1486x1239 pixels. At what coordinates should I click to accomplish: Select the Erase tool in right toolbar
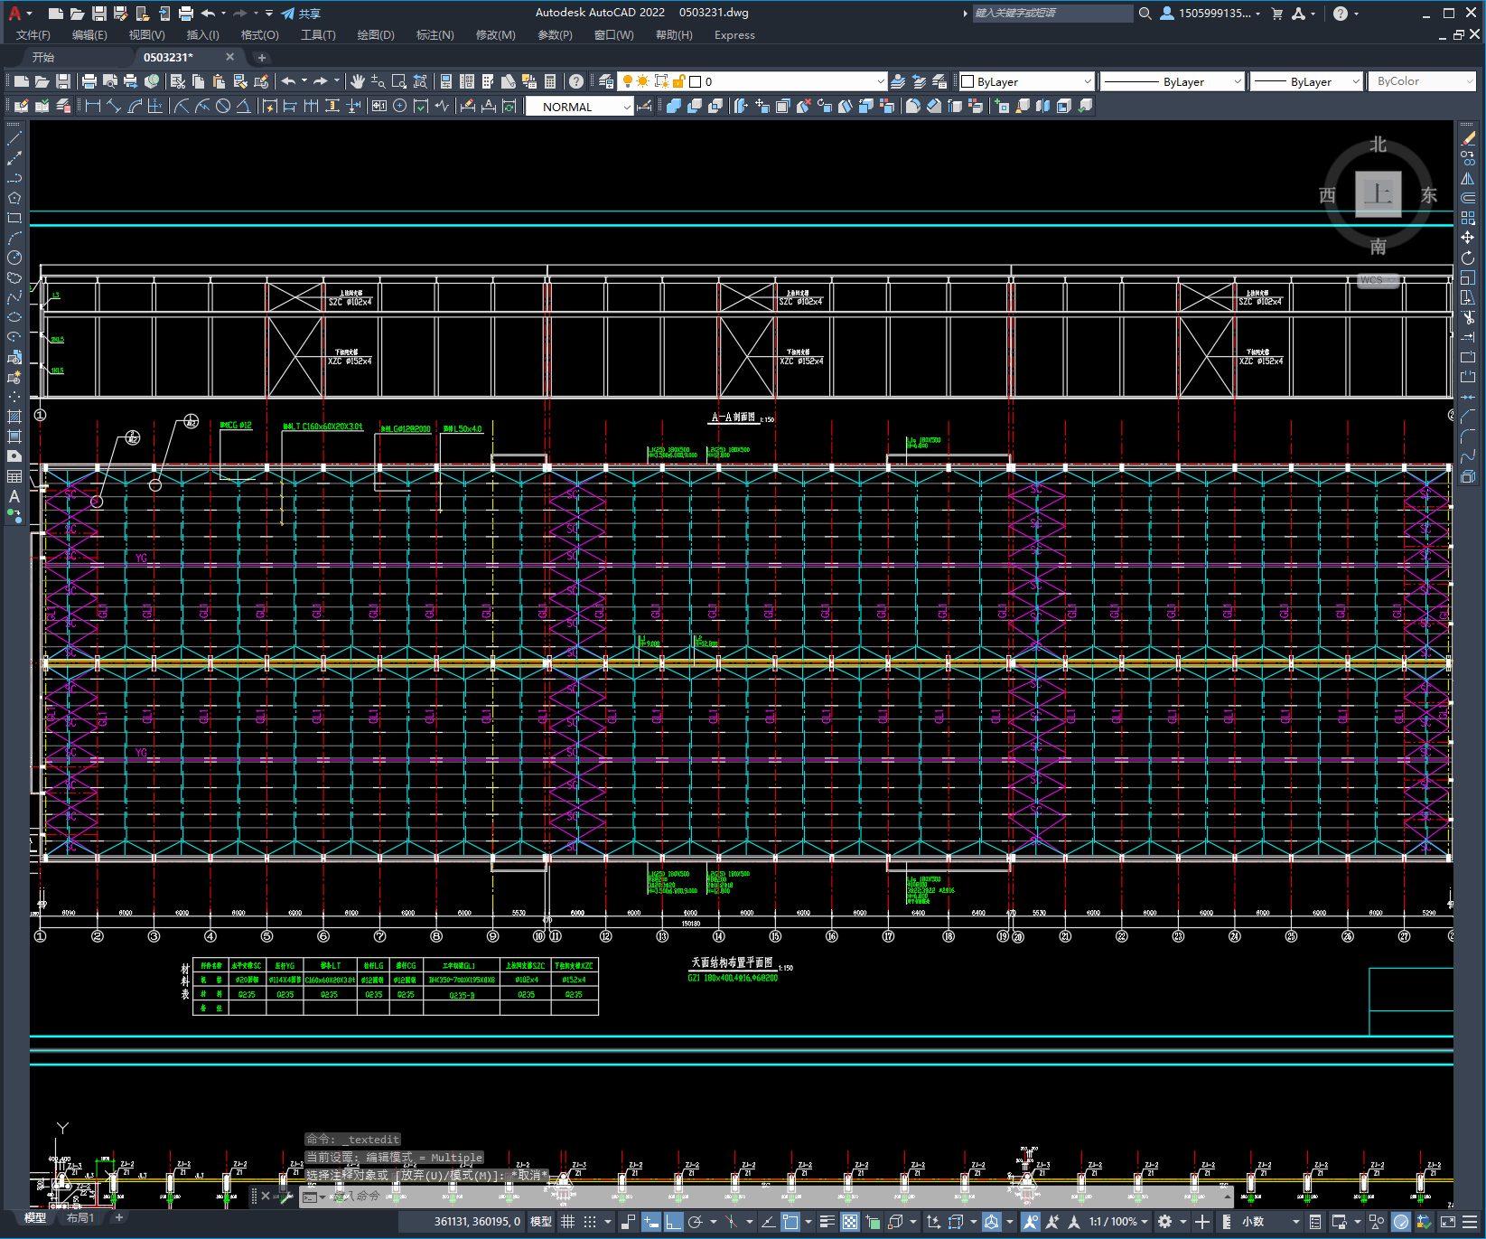1468,138
